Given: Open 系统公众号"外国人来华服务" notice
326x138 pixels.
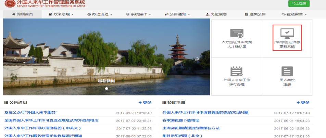Looking at the screenshot, I should click(x=31, y=113).
